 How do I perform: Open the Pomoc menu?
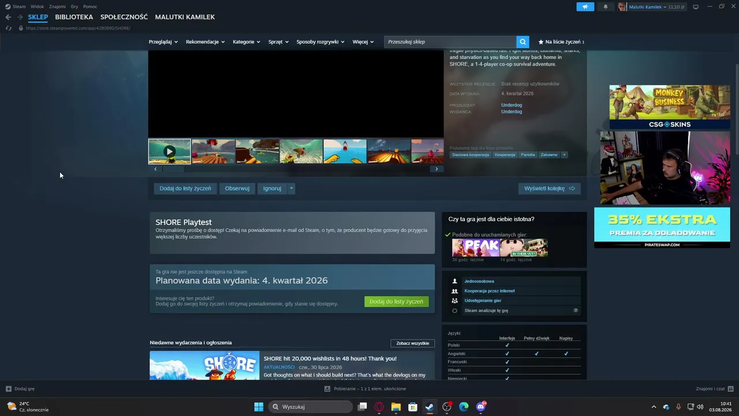[90, 6]
